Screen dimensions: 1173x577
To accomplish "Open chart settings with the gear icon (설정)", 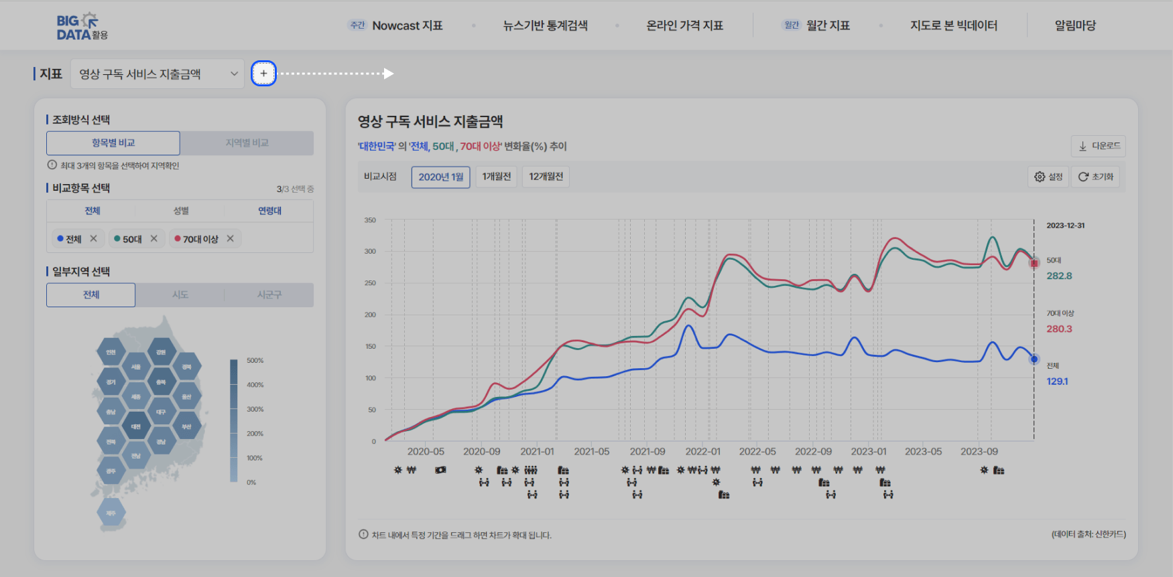I will click(1048, 177).
